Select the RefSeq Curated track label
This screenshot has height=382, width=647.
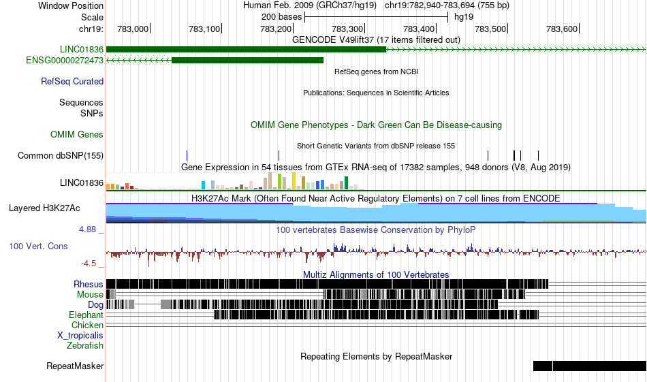point(72,81)
